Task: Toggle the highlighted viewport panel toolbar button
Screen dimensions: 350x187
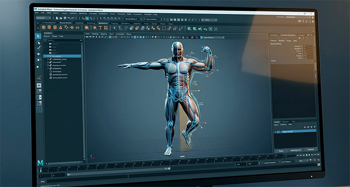Action: click(110, 37)
